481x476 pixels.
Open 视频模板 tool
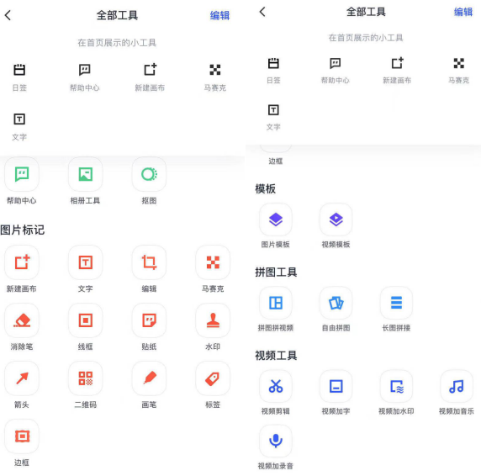336,219
